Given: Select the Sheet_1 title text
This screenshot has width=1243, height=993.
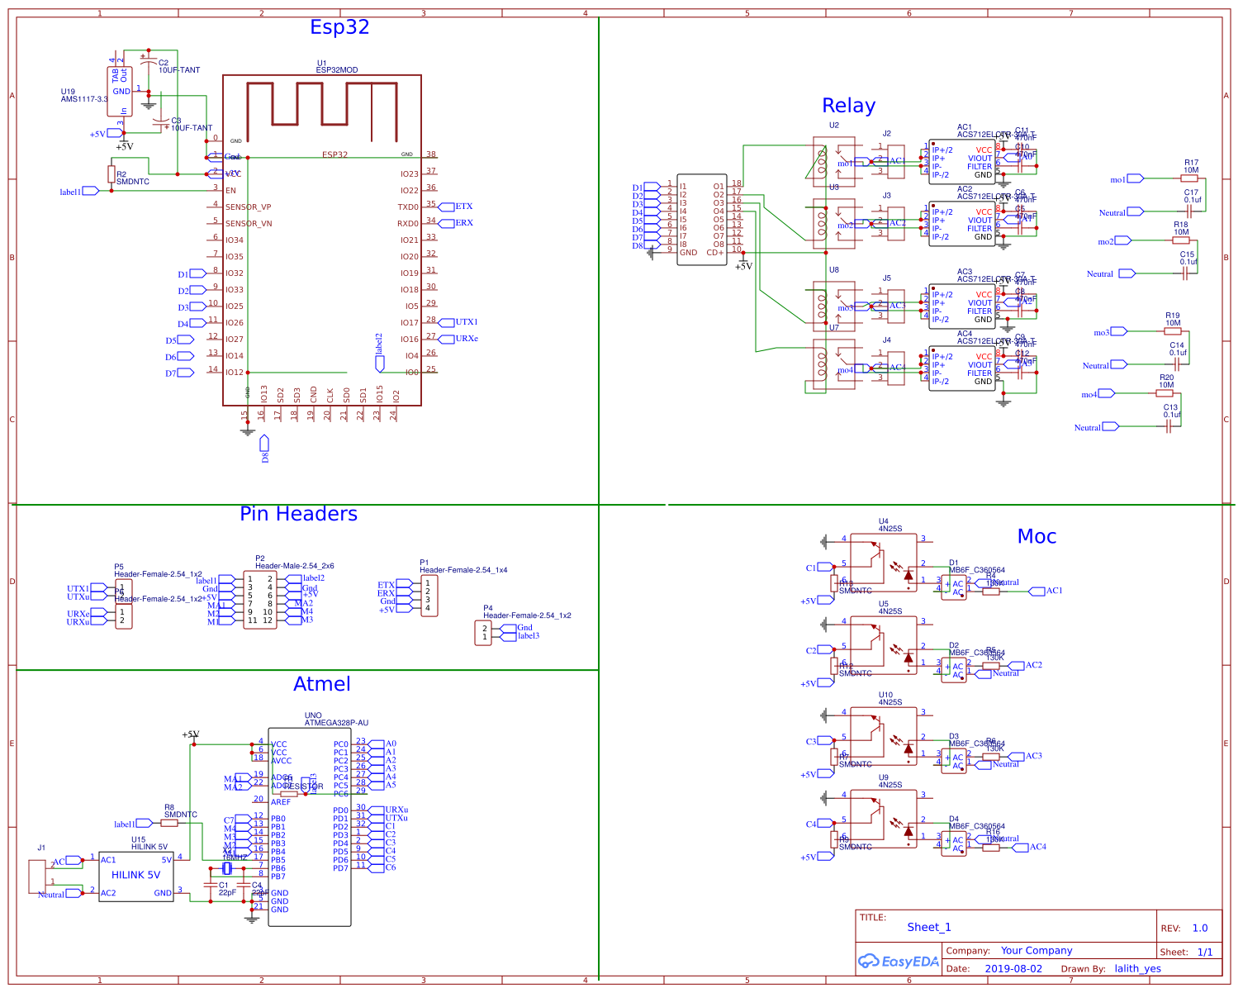Looking at the screenshot, I should pyautogui.click(x=928, y=927).
